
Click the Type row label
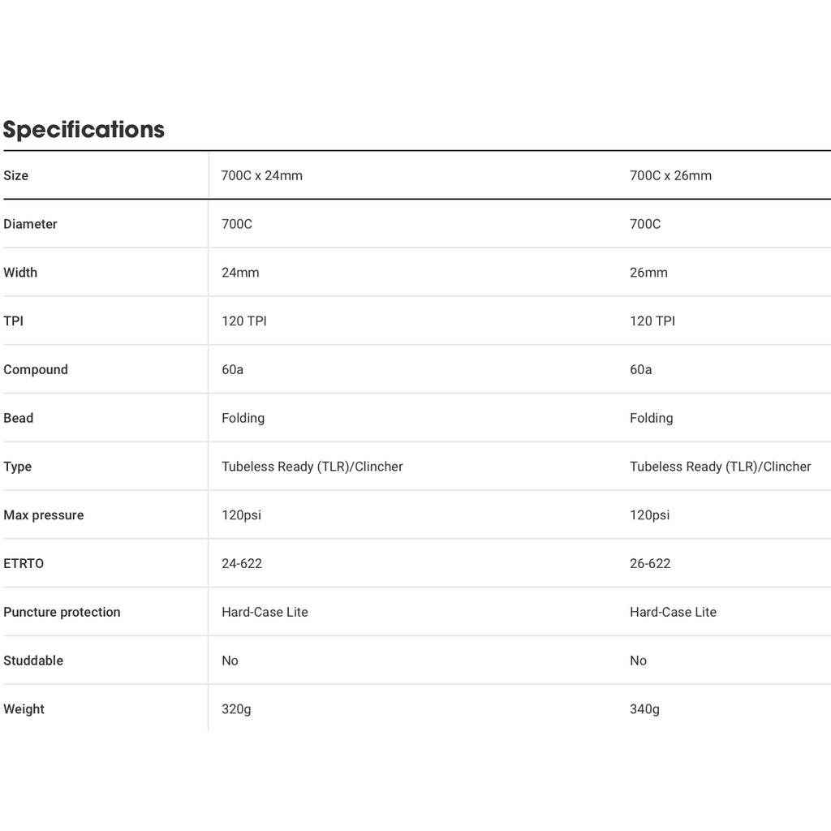[x=18, y=467]
